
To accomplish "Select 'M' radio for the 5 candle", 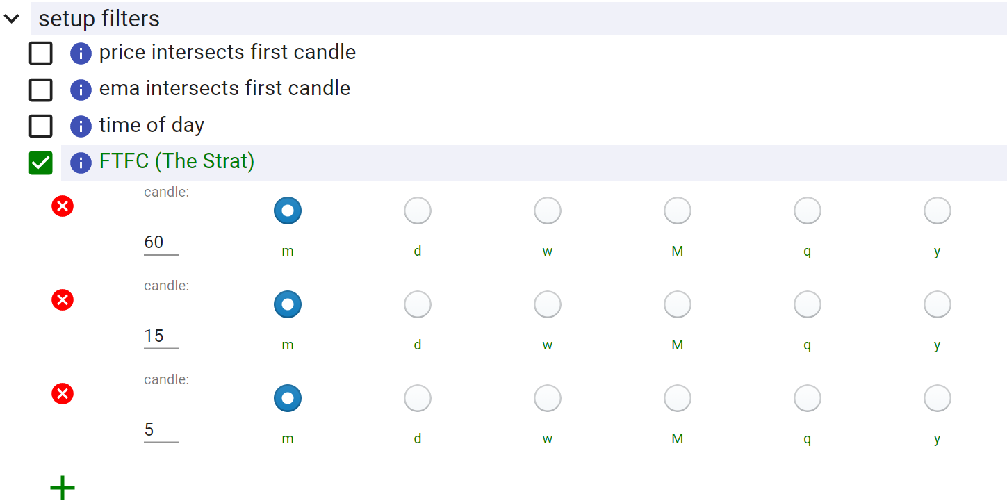I will [678, 398].
